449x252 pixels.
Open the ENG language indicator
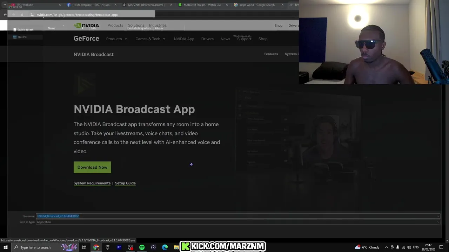416,247
